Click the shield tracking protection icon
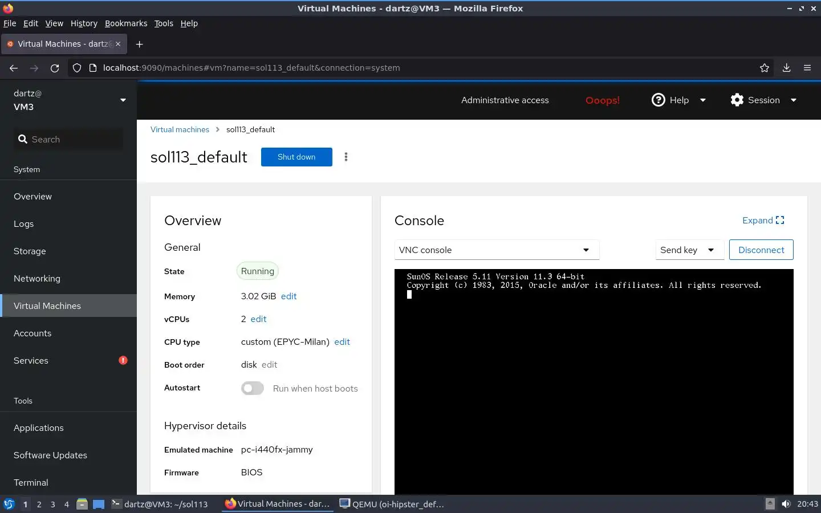Image resolution: width=821 pixels, height=513 pixels. tap(77, 68)
